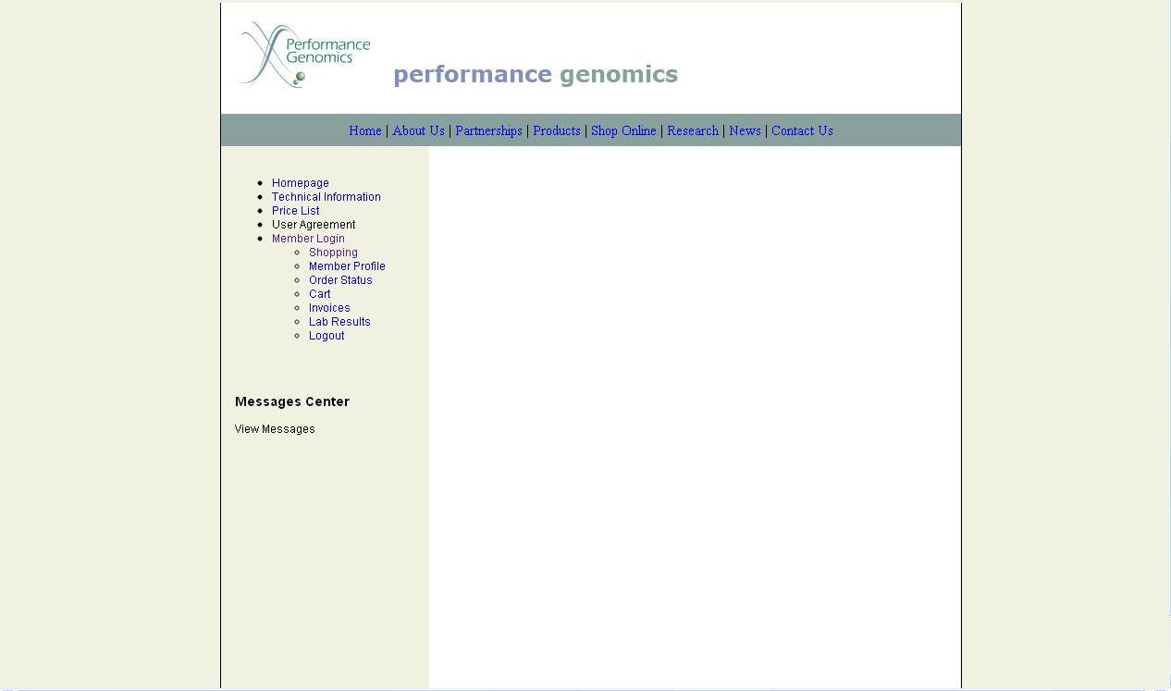The image size is (1171, 691).
Task: Navigate to the Research page
Action: (692, 131)
